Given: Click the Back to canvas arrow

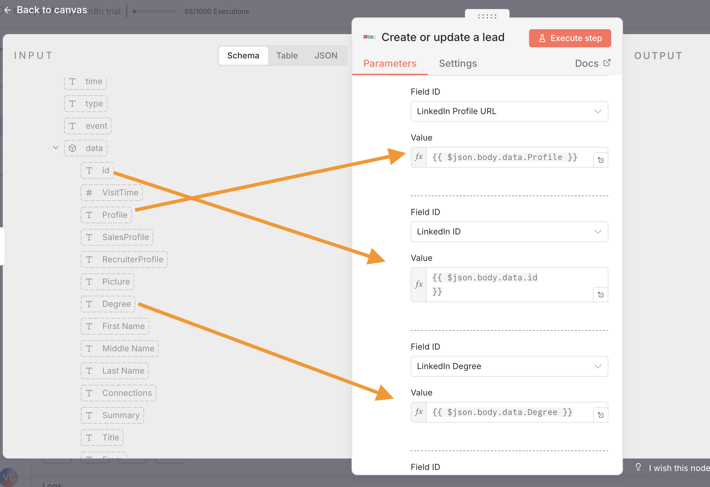Looking at the screenshot, I should [8, 10].
